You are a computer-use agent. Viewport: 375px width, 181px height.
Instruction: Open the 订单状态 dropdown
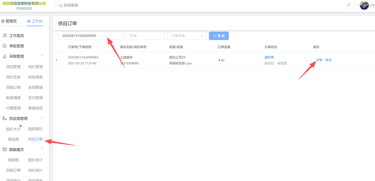(186, 36)
